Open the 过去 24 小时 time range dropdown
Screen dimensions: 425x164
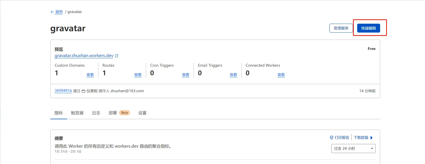tap(353, 148)
